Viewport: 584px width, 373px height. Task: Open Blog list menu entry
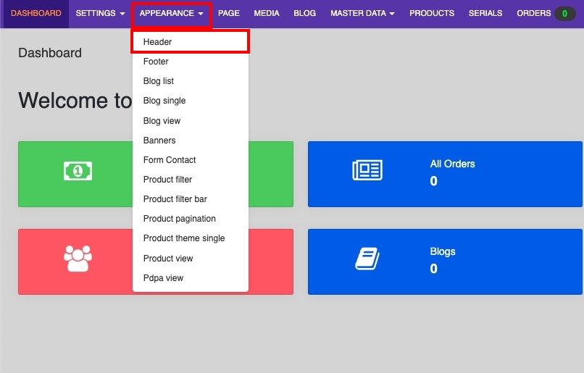pos(159,81)
